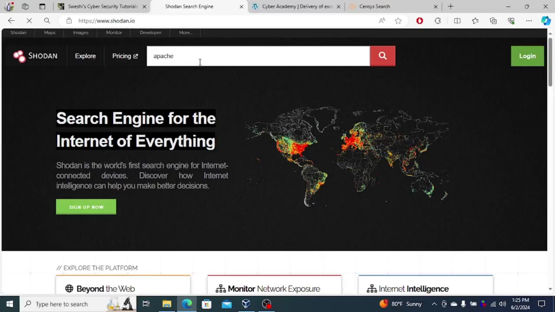555x312 pixels.
Task: View site information lock icon
Action: (x=69, y=21)
